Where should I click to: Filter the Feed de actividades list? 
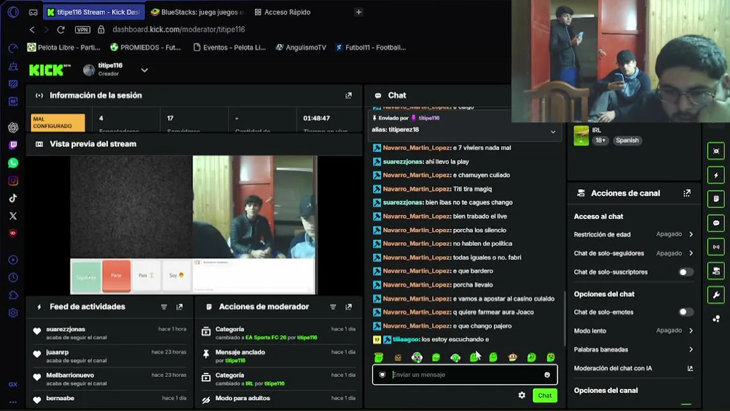(164, 307)
